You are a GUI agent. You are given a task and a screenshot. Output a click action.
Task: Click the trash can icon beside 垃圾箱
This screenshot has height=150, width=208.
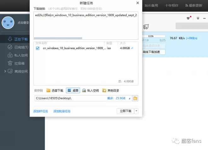point(10,63)
